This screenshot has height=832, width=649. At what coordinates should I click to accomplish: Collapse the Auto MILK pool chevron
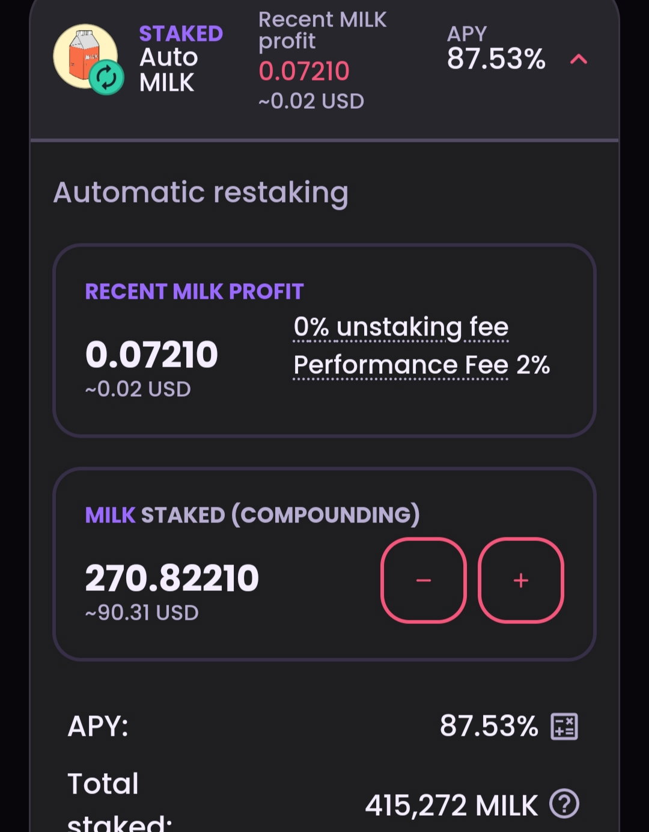coord(578,59)
